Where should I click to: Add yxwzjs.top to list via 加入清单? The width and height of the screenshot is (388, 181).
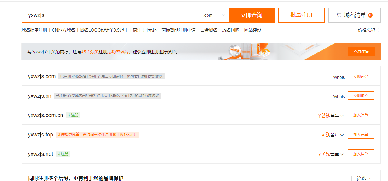(x=361, y=135)
